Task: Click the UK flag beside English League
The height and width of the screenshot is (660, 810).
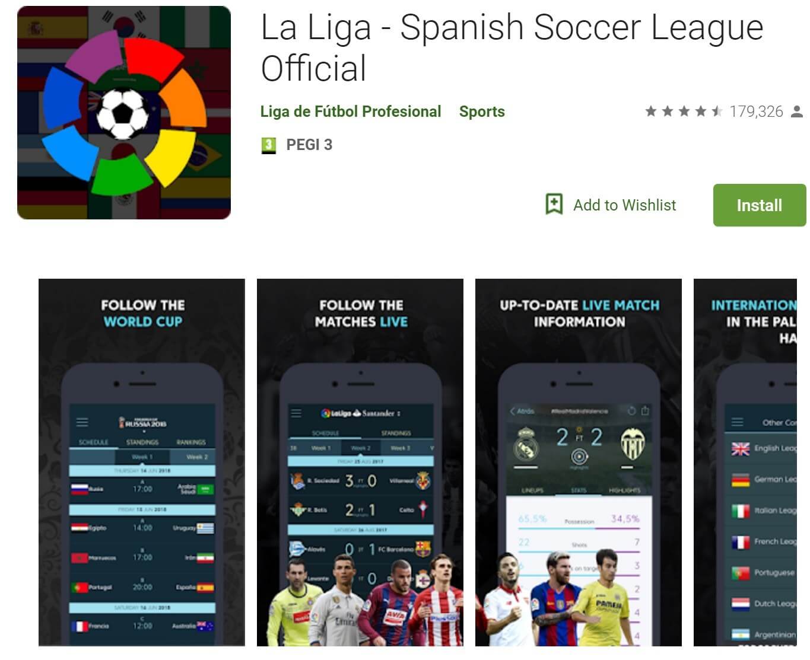Action: pyautogui.click(x=741, y=449)
